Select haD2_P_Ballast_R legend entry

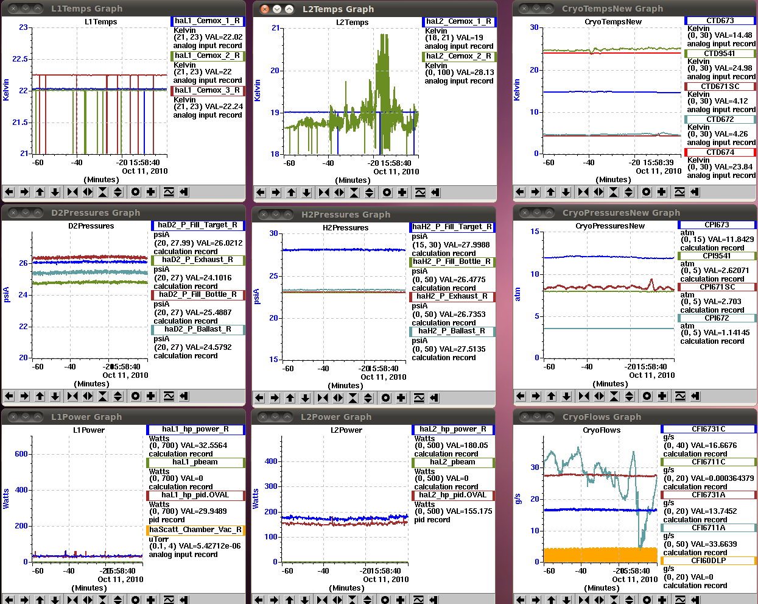(x=198, y=329)
